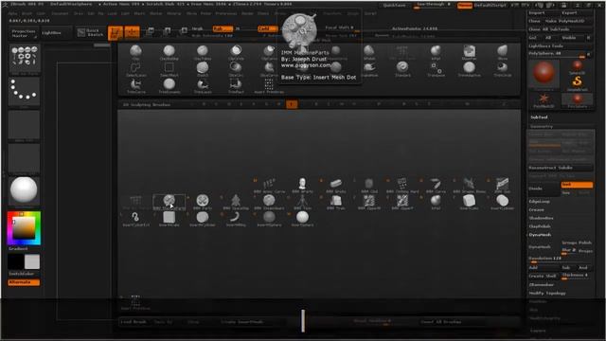Select the IMM SpaceShip brush
This screenshot has width=606, height=341.
[236, 202]
